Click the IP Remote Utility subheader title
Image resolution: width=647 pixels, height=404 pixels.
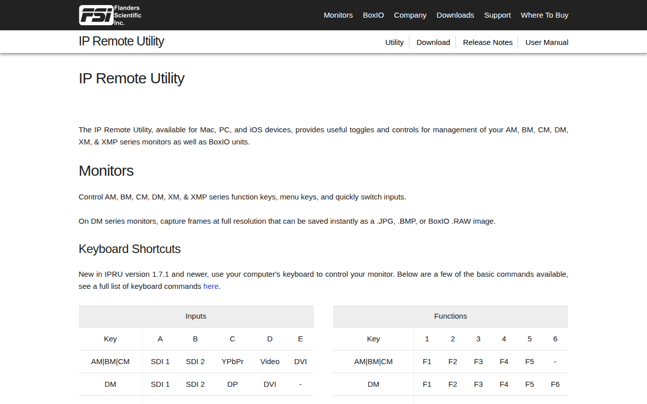coord(121,41)
